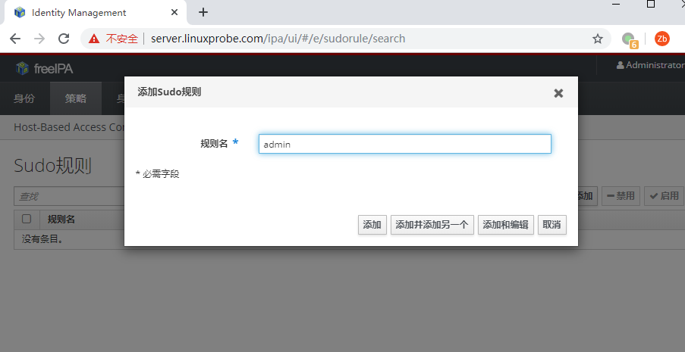Open a new browser tab with plus

point(203,12)
